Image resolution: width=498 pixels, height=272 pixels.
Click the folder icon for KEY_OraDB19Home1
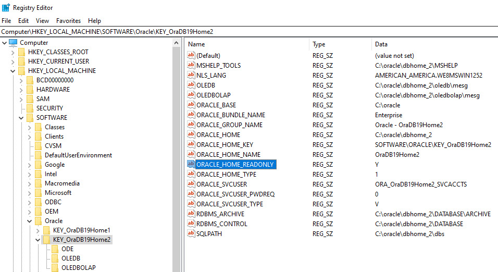coord(47,230)
